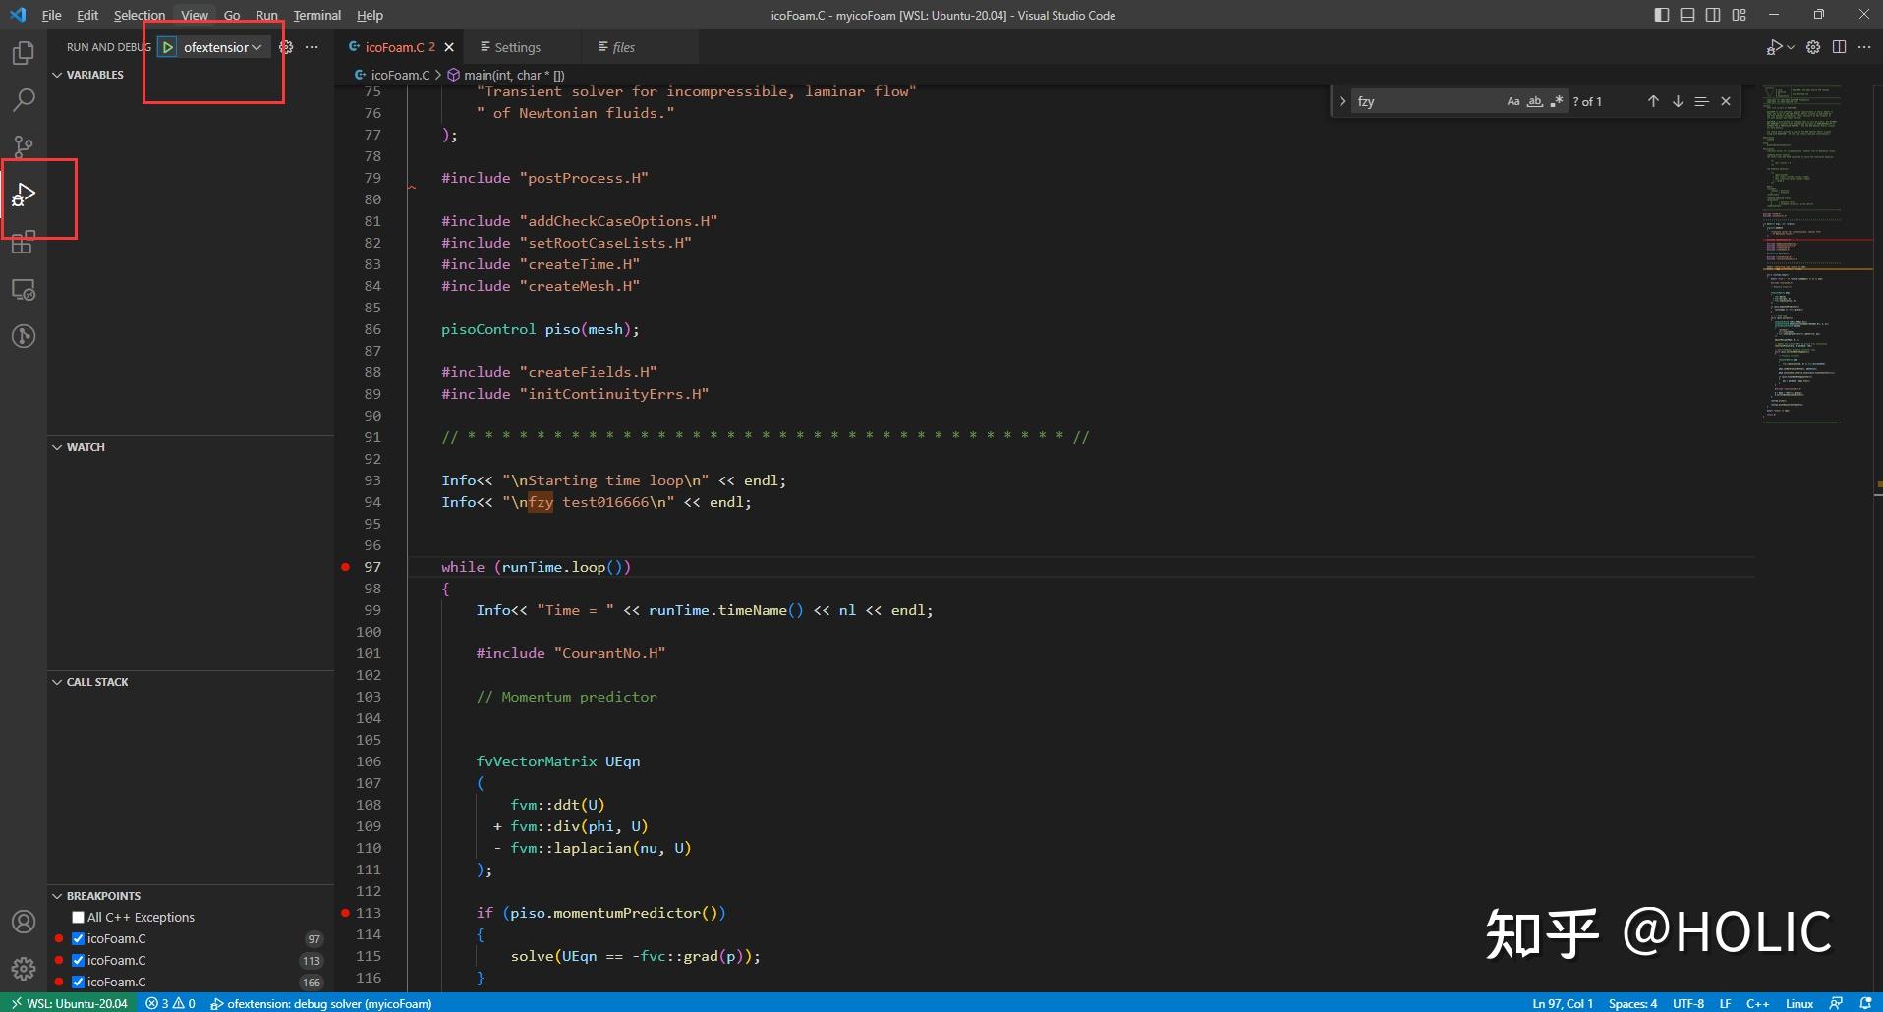Uncheck the icoFoam.C line 97 breakpoint
This screenshot has height=1012, width=1883.
[78, 938]
